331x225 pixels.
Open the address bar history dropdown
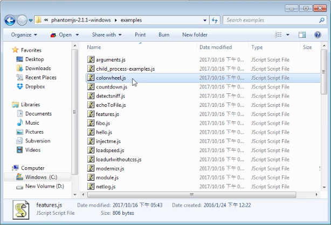tap(205, 21)
